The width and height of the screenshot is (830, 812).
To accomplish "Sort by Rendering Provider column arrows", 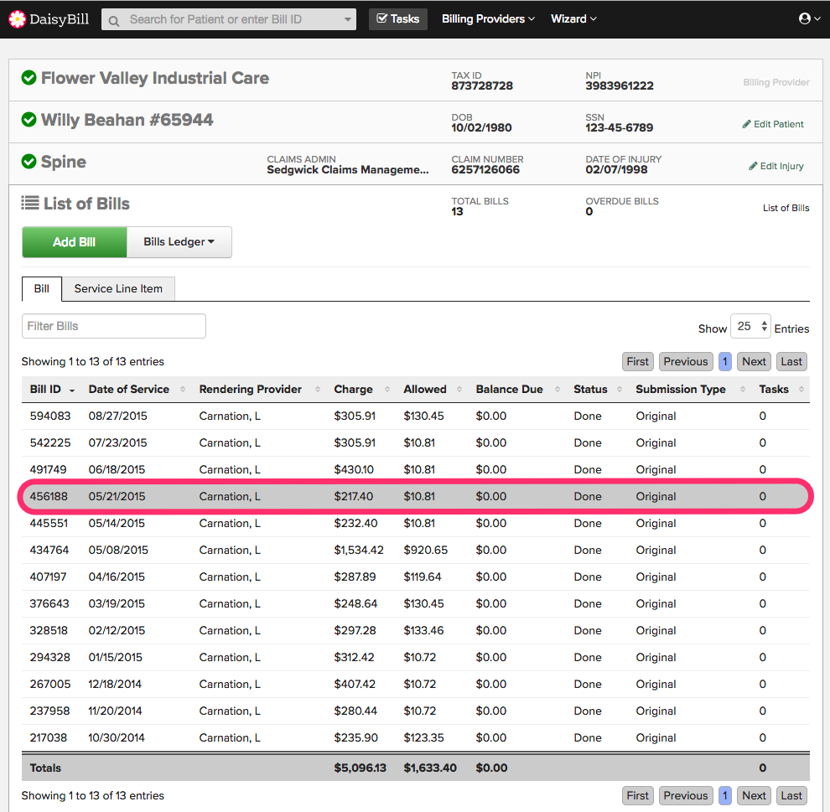I will (318, 390).
